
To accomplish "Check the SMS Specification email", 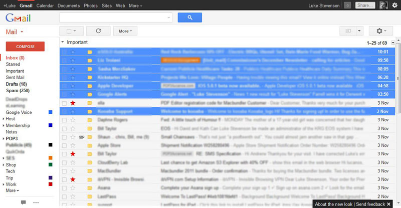I will 64,154.
